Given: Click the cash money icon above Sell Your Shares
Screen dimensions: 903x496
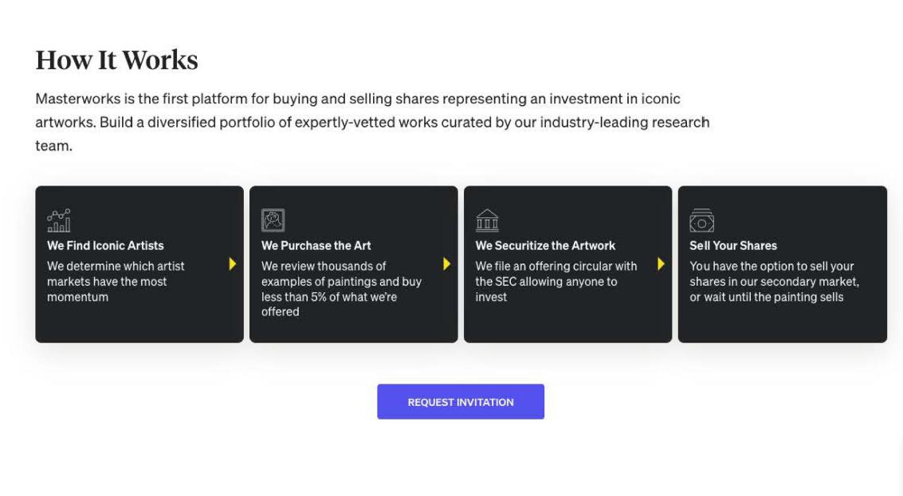Looking at the screenshot, I should pyautogui.click(x=701, y=220).
